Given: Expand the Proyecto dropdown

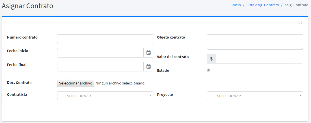Looking at the screenshot, I should point(255,96).
